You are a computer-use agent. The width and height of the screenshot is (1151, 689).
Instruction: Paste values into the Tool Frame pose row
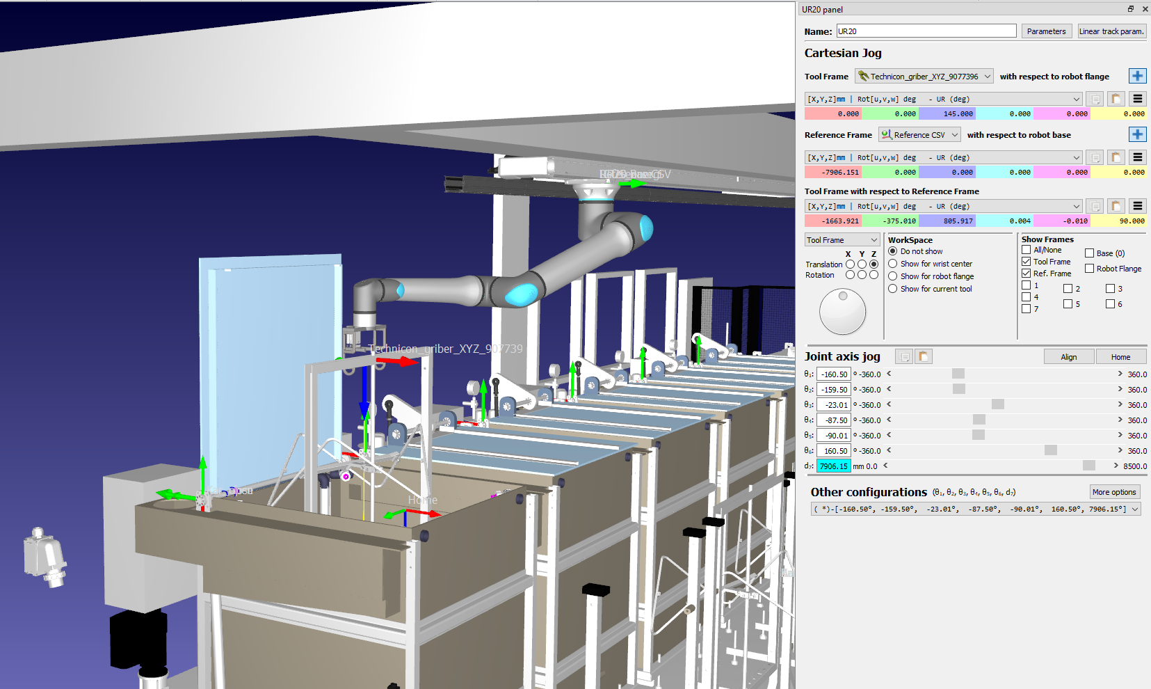click(1116, 100)
